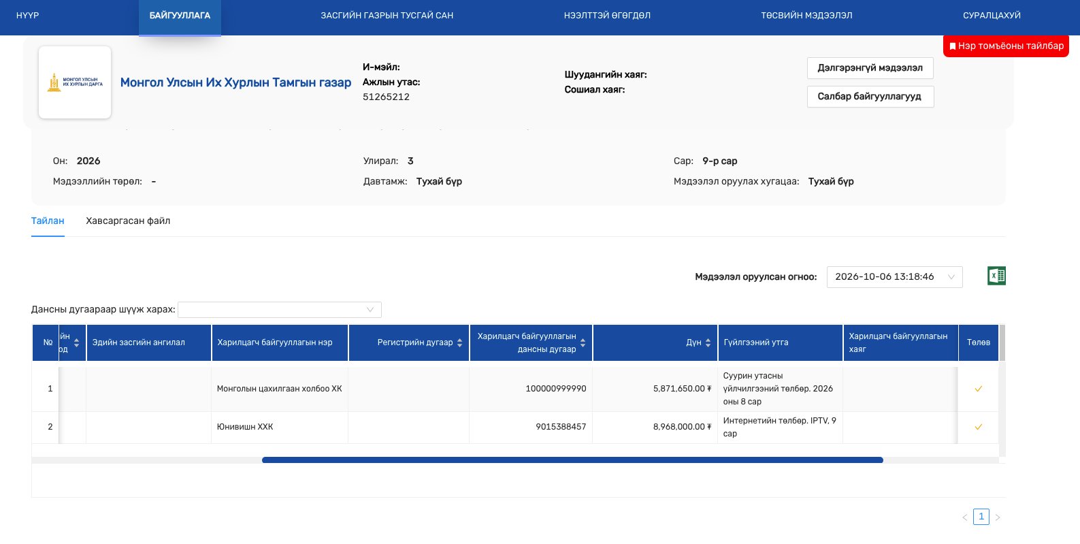The image size is (1080, 544).
Task: Open the ТӨСВИЙН МЭДЭЭЛЭЛ menu item
Action: click(806, 15)
